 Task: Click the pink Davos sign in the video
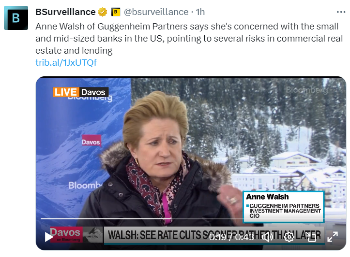click(x=91, y=141)
